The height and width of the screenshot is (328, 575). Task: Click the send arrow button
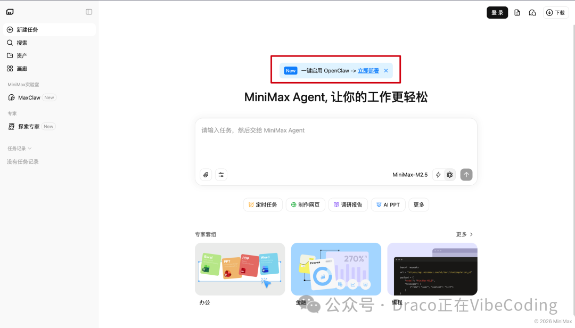coord(466,175)
